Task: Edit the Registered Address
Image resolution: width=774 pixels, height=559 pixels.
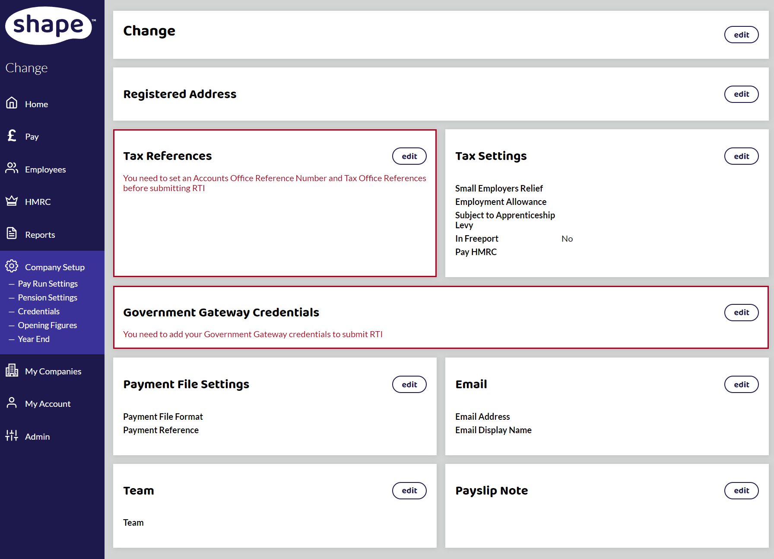Action: pos(741,94)
